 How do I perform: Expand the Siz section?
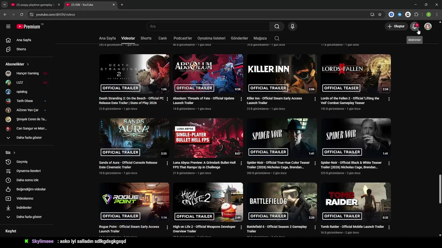(10, 153)
